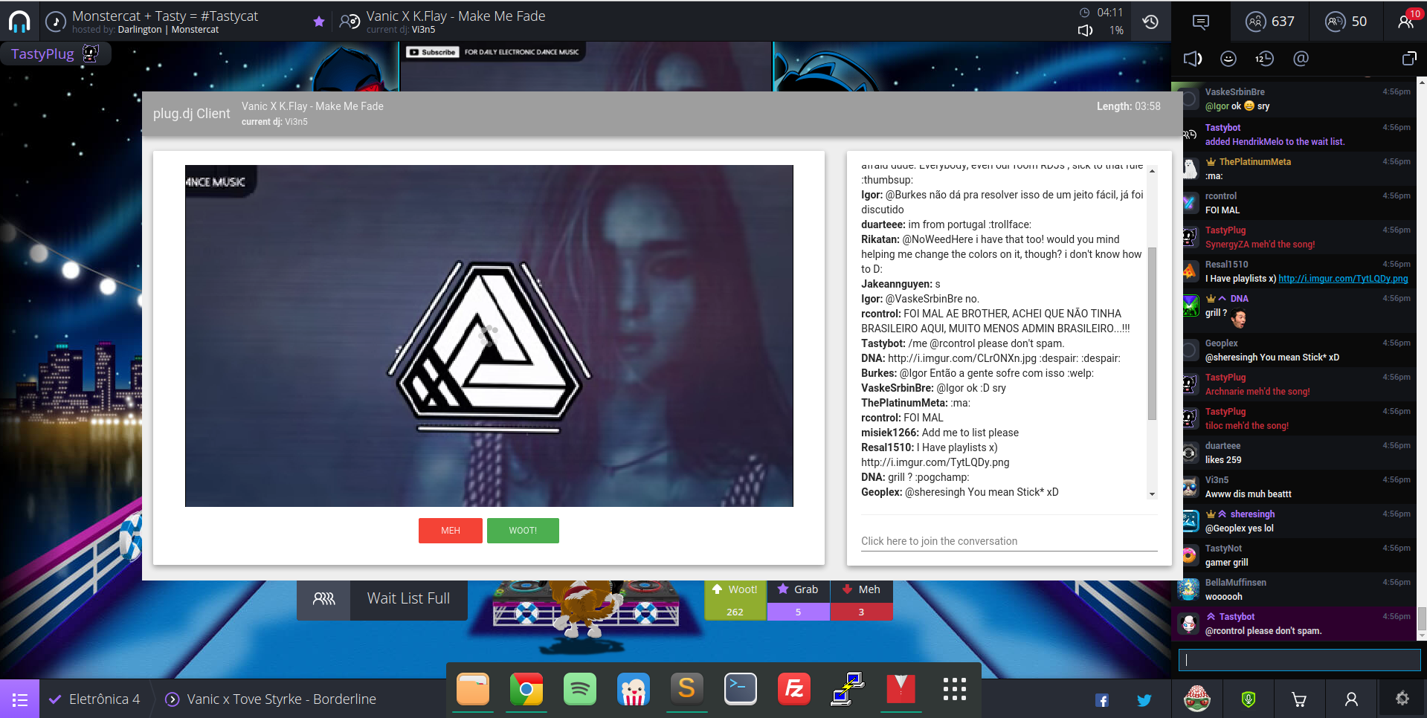The image size is (1427, 718).
Task: Open the emoji smiley toggle
Action: 1228,59
